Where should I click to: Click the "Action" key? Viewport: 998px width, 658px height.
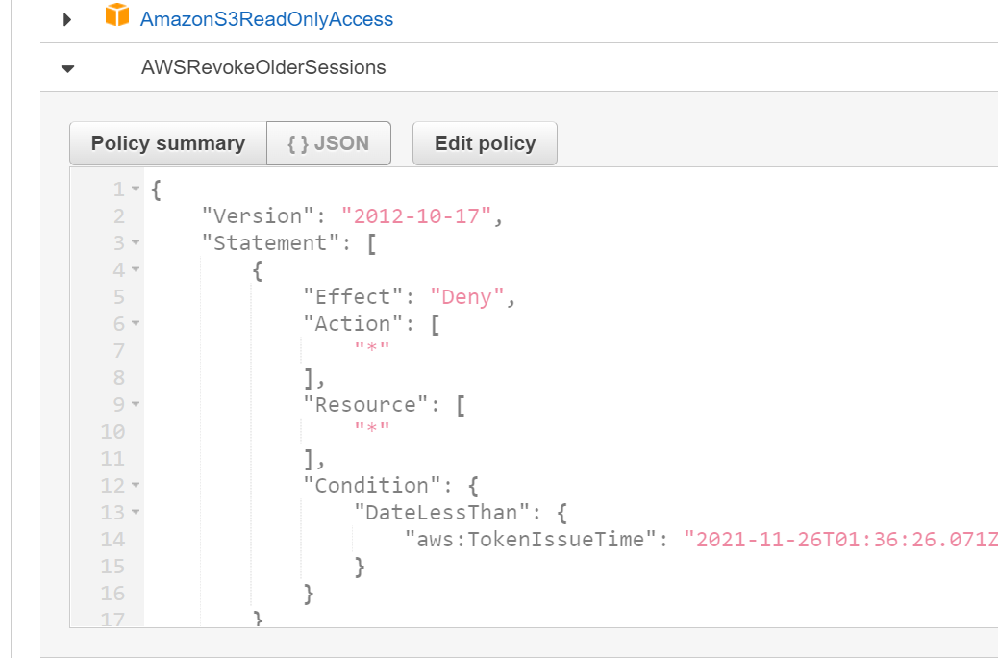(353, 323)
